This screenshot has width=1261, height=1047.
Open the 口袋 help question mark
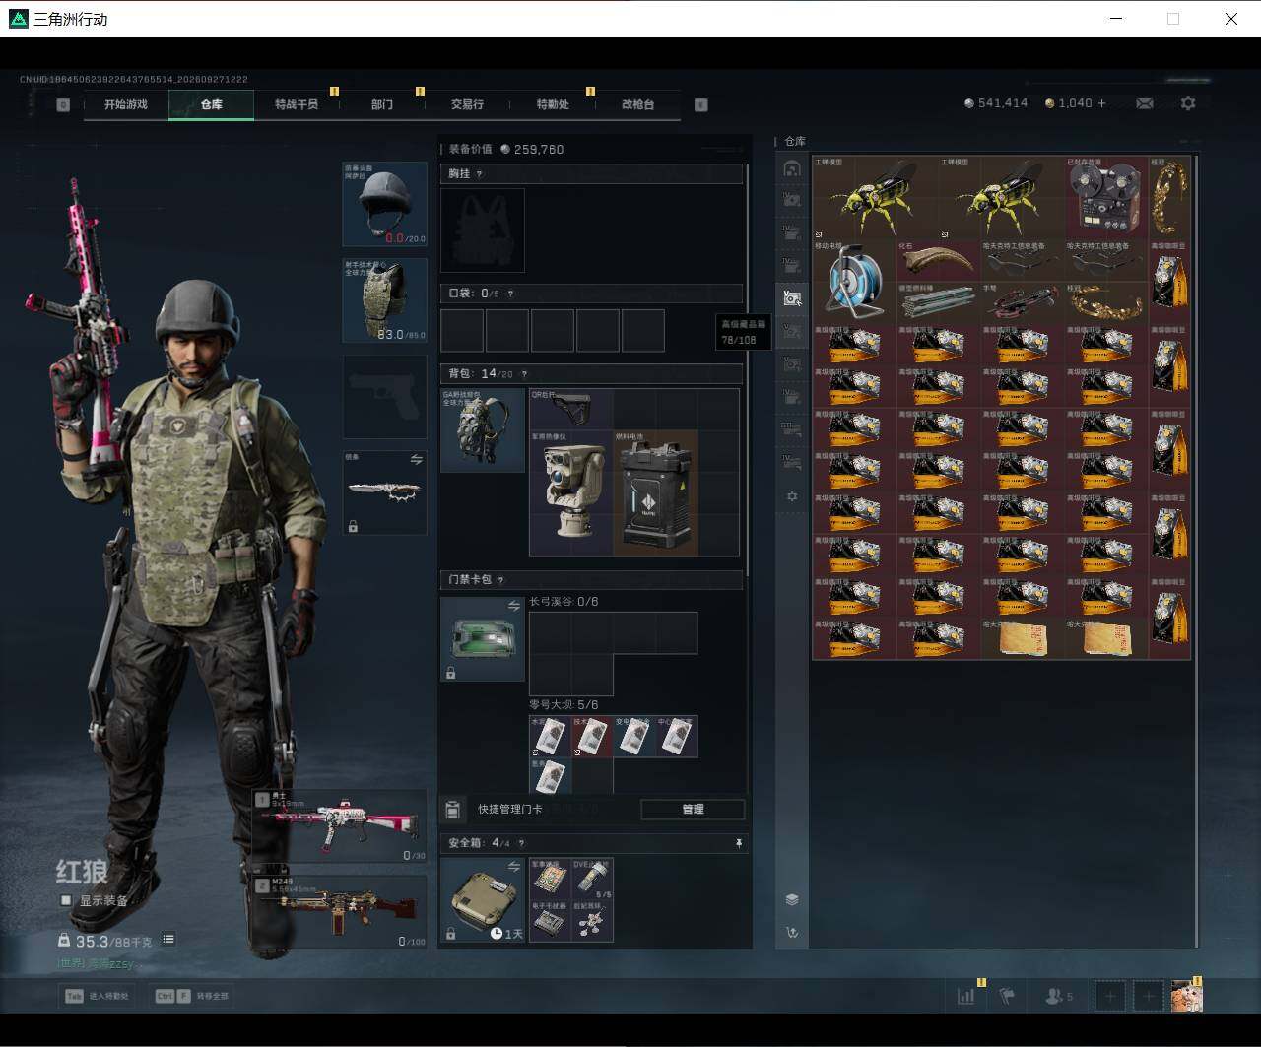click(510, 294)
